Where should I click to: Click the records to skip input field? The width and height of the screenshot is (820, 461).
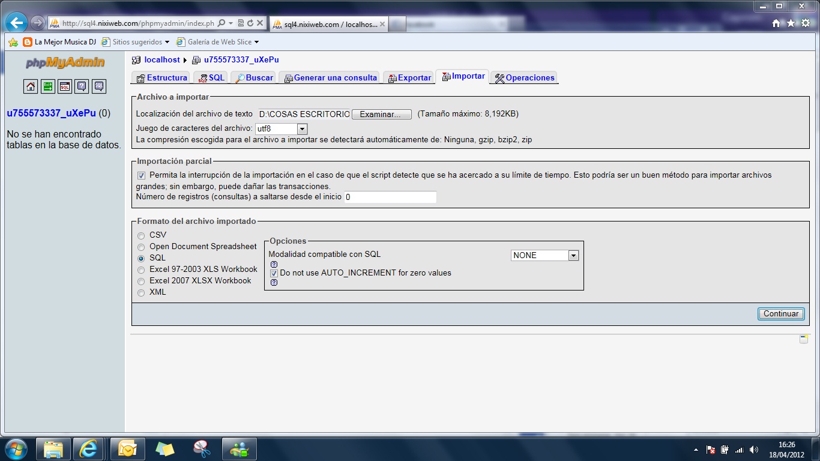coord(390,197)
